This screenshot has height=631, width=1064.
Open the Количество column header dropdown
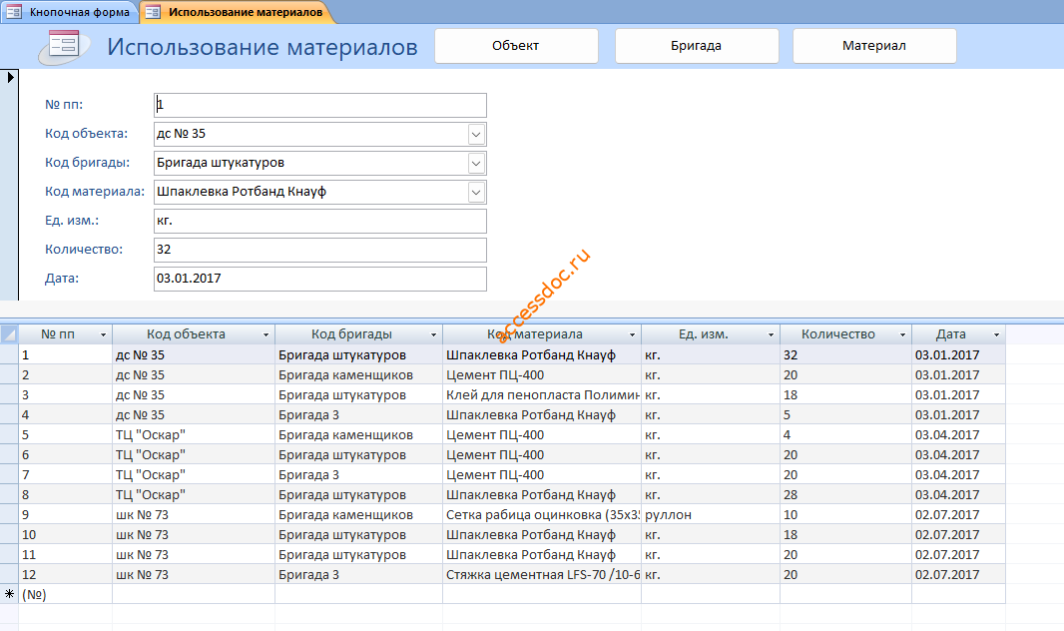(x=902, y=334)
